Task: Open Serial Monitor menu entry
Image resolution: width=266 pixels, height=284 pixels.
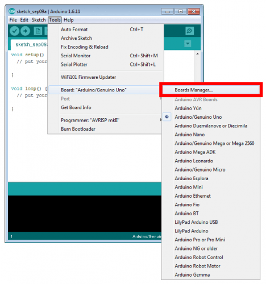Action: pos(106,56)
